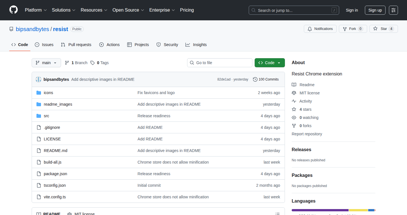Image resolution: width=407 pixels, height=215 pixels.
Task: Expand the Open Source menu
Action: pos(128,10)
